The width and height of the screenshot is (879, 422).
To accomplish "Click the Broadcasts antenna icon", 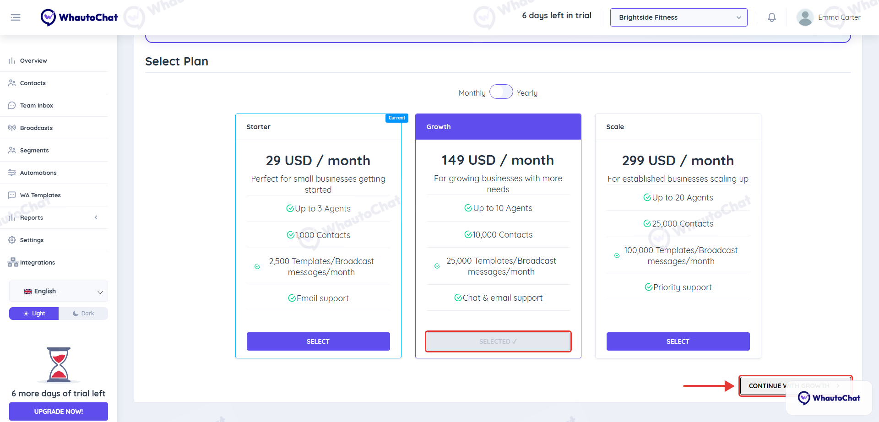I will (12, 128).
